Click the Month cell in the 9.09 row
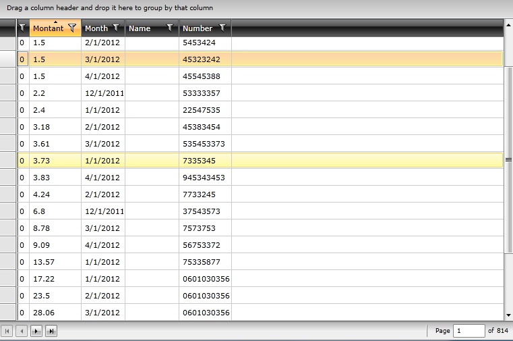The image size is (513, 341). [x=103, y=245]
